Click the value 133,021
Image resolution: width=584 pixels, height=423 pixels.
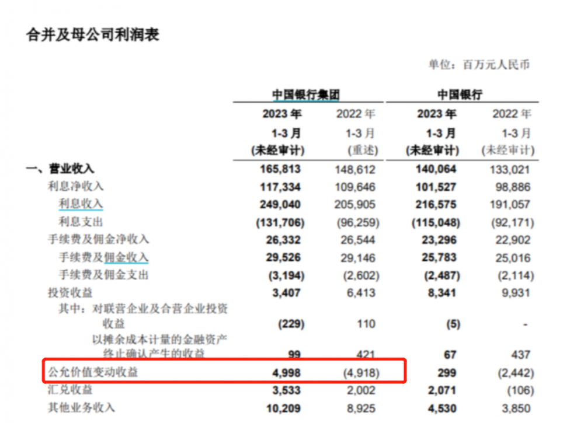[x=510, y=170]
